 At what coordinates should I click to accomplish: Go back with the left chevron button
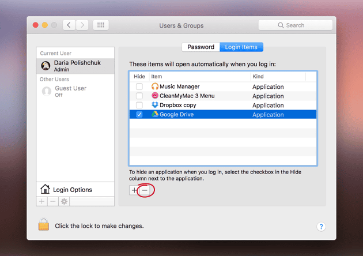coord(69,25)
